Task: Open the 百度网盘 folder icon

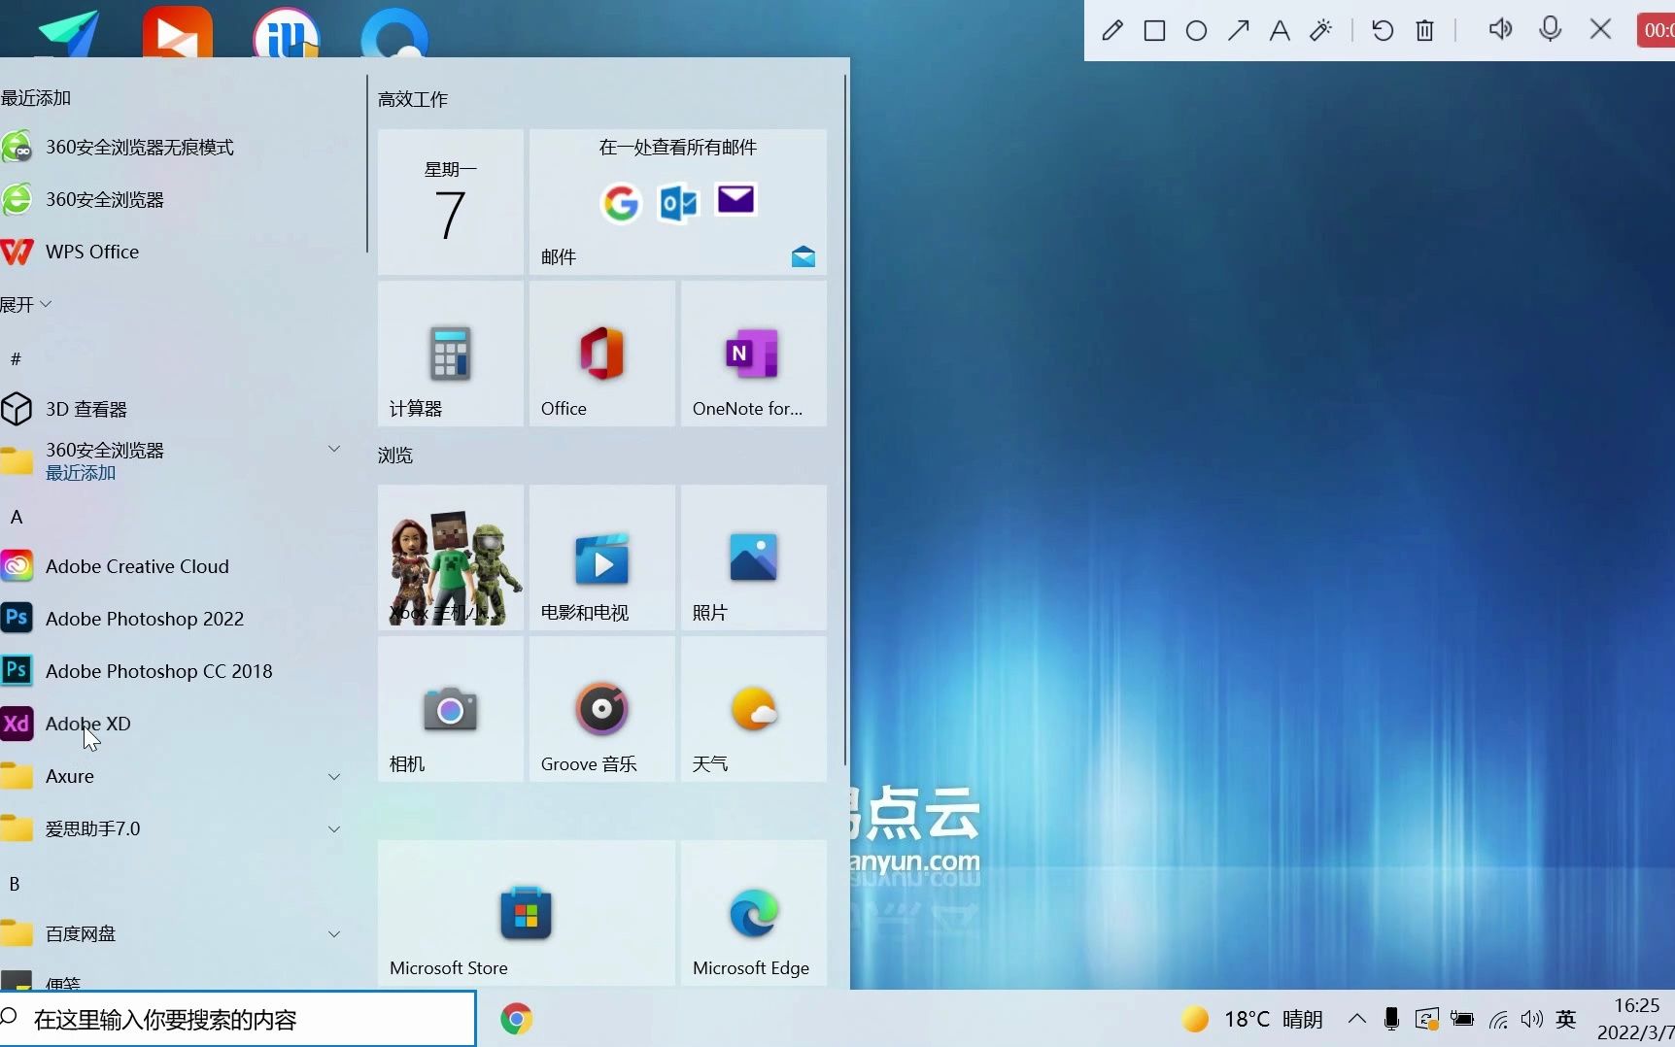Action: pos(17,933)
